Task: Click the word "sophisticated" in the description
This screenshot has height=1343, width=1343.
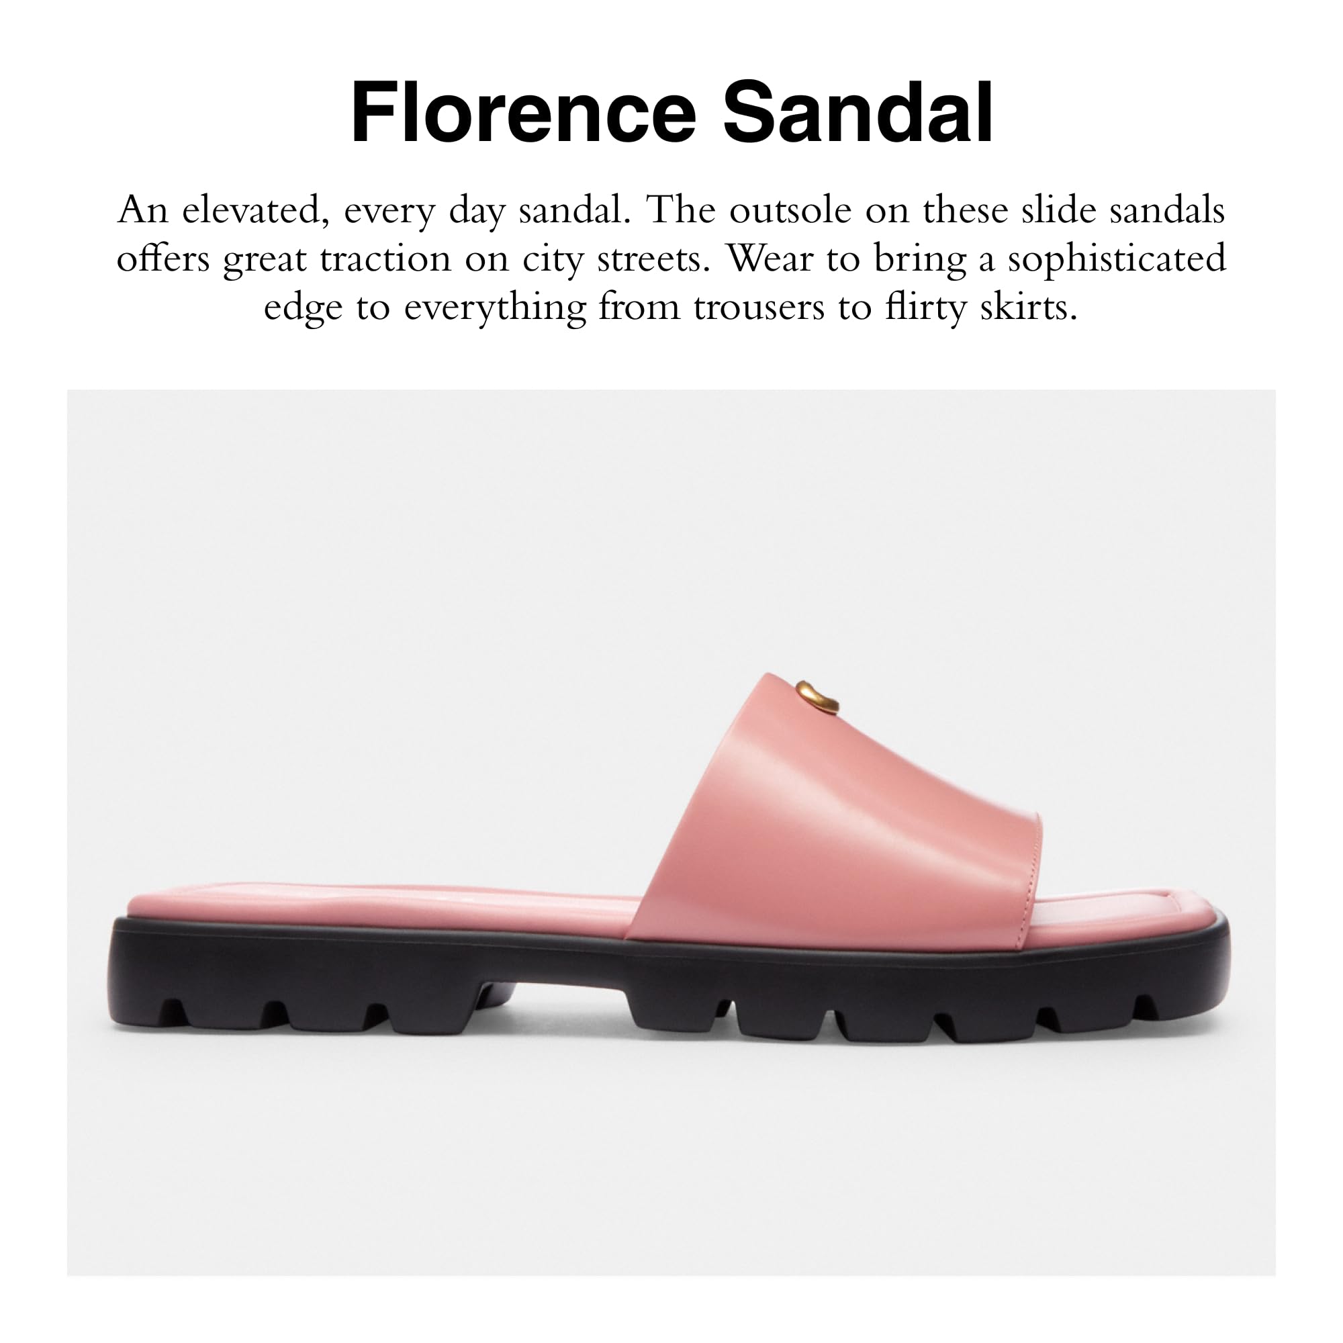Action: tap(1117, 259)
